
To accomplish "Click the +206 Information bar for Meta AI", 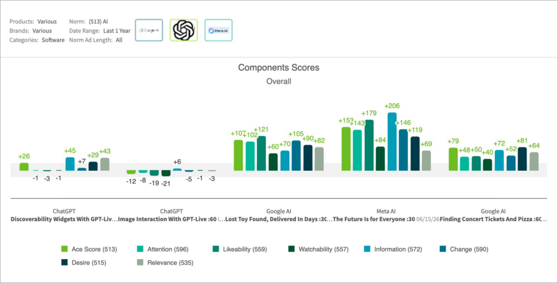I will pyautogui.click(x=392, y=141).
